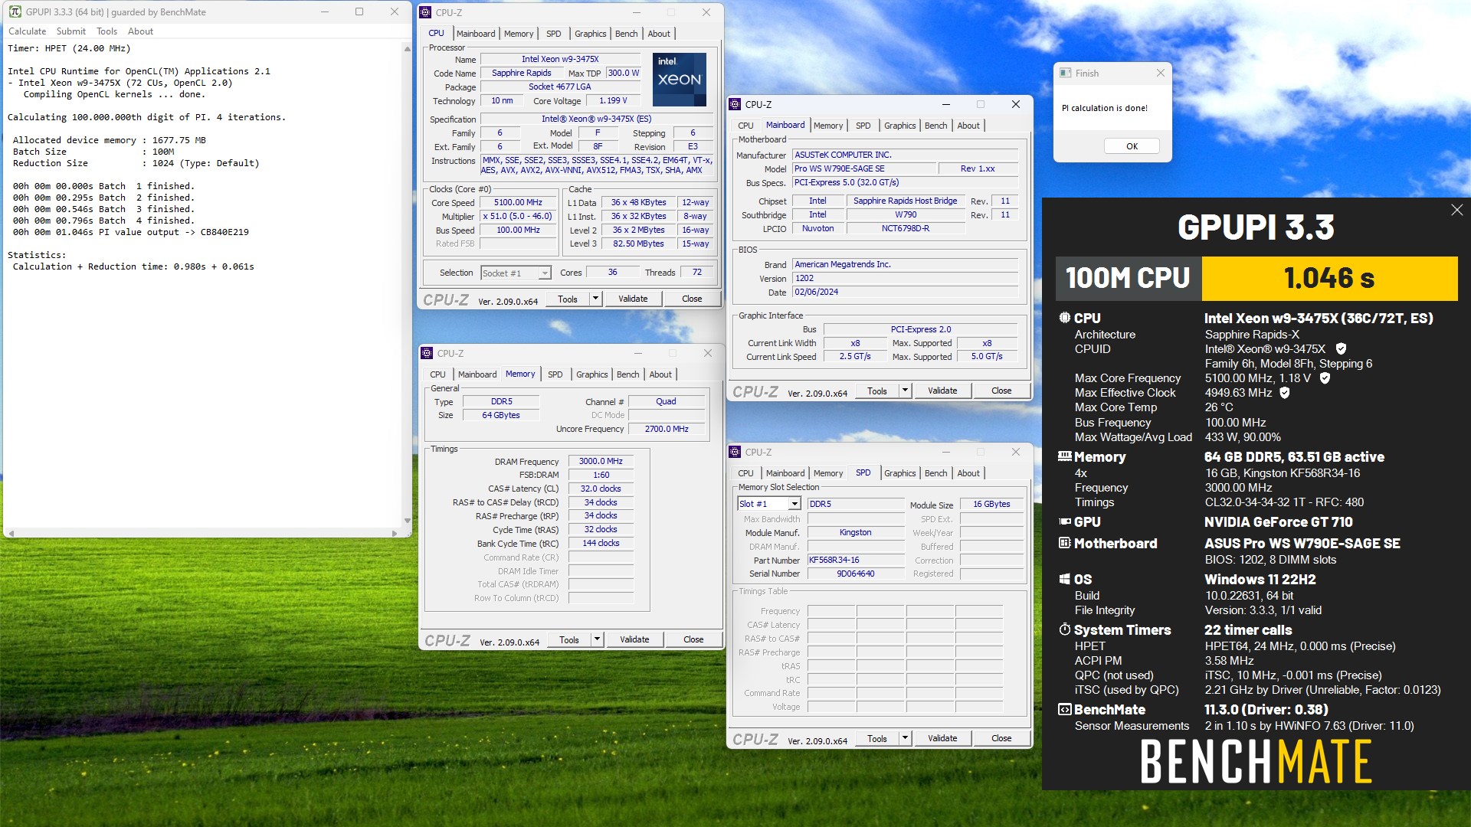Click GPUPI horizontal scrollbar right arrow
The image size is (1471, 827).
click(x=395, y=533)
